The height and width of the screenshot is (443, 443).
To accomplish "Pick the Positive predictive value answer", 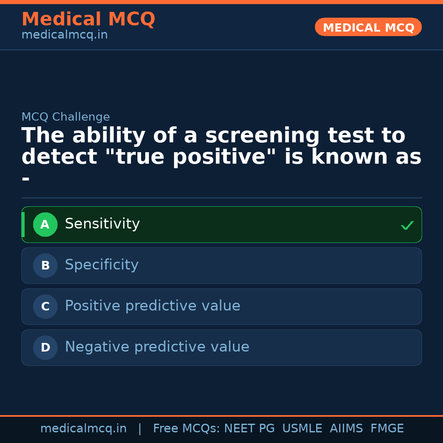I will (153, 306).
